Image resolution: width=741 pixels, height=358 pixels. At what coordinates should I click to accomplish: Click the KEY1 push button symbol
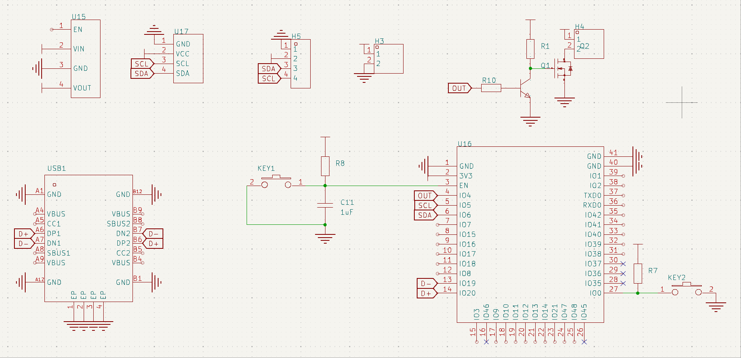click(x=276, y=182)
